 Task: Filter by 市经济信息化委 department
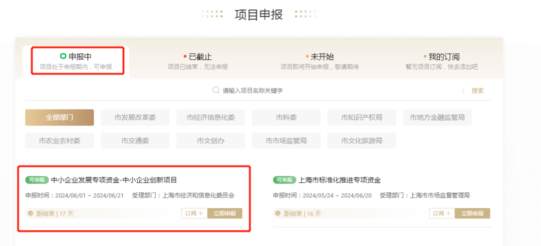210,117
